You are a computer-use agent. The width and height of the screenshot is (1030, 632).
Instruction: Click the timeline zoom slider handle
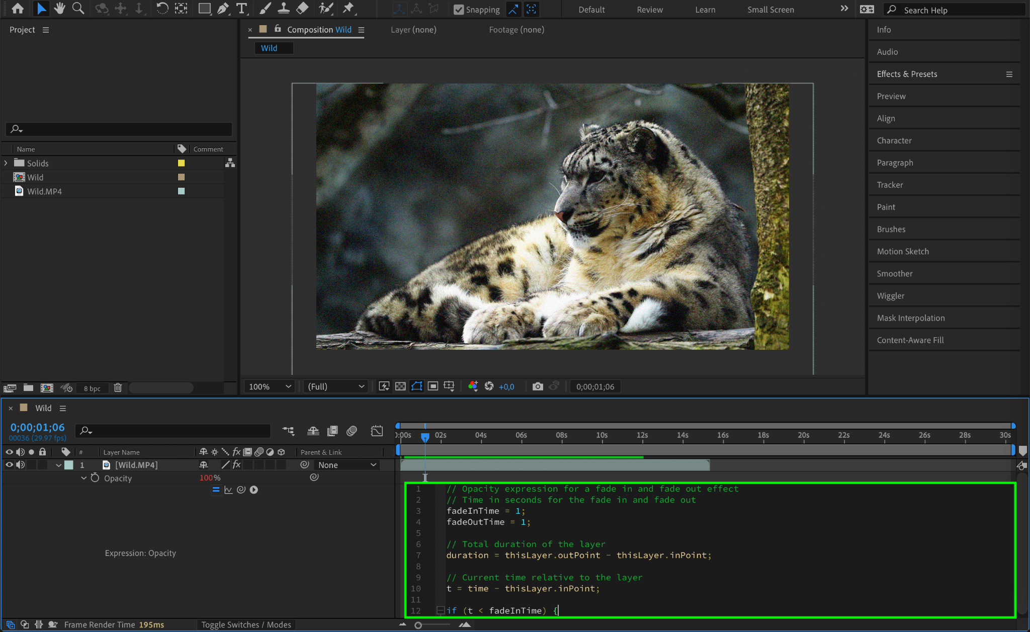tap(418, 625)
